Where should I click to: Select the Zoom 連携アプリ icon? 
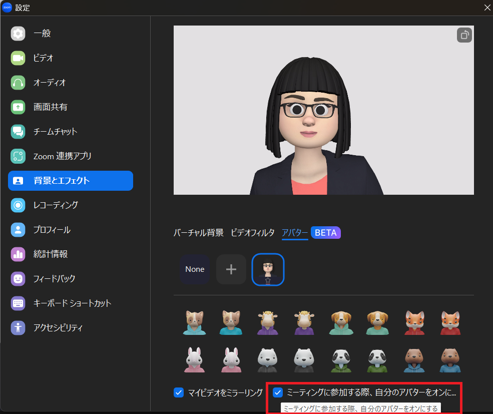tap(18, 156)
